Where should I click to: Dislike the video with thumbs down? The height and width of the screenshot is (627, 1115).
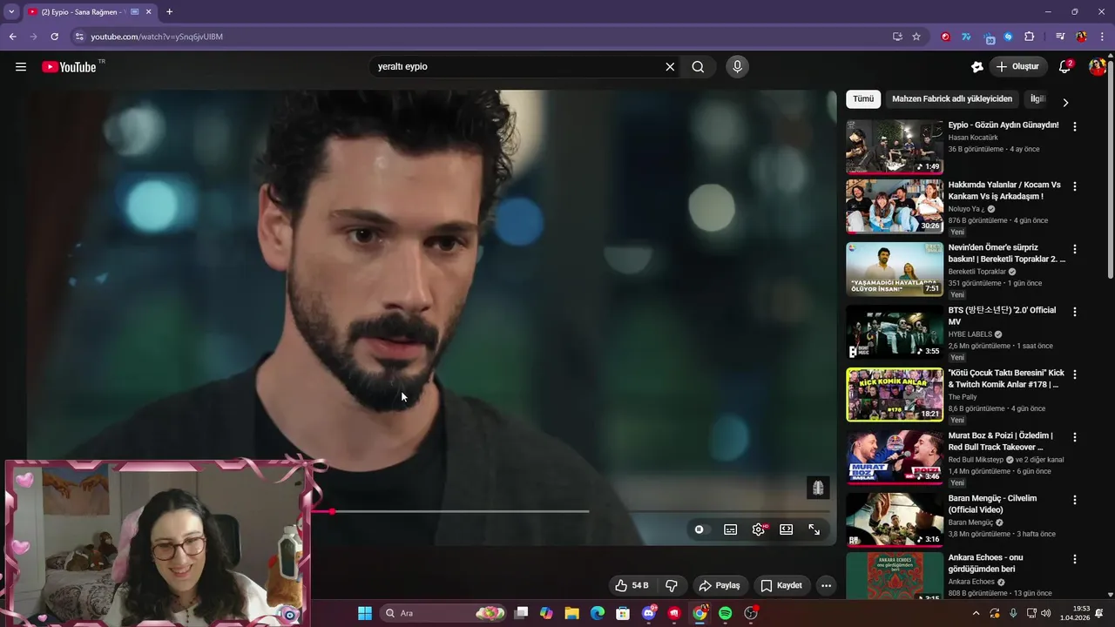(672, 585)
